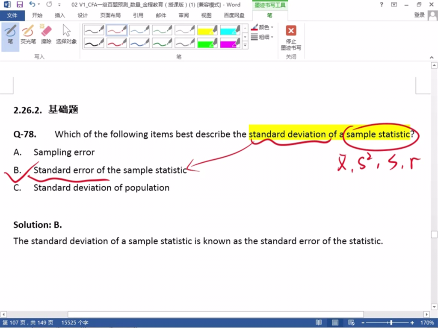Click the Save icon in quick access toolbar
This screenshot has width=438, height=328.
click(x=20, y=5)
